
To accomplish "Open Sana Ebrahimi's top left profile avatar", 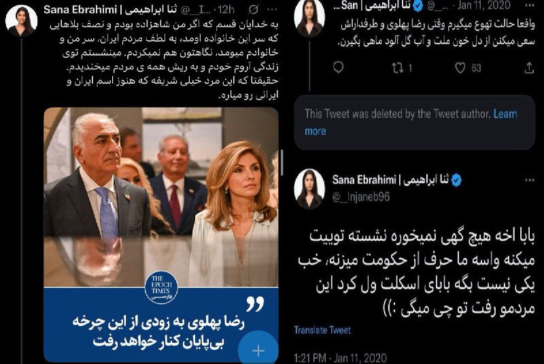I will point(21,20).
